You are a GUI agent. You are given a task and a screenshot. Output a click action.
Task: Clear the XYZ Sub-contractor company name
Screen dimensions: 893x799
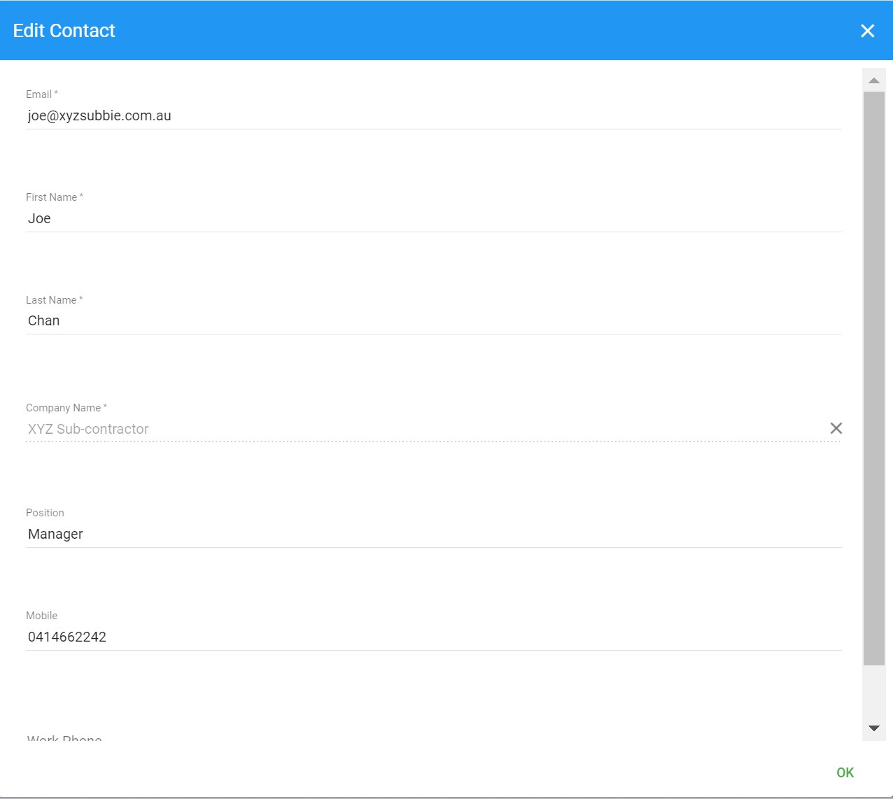(836, 428)
